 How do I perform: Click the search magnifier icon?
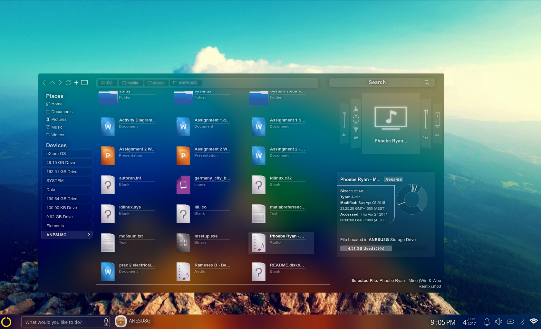tap(427, 82)
